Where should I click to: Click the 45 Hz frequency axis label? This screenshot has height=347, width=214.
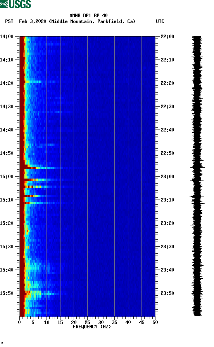[x=142, y=322]
